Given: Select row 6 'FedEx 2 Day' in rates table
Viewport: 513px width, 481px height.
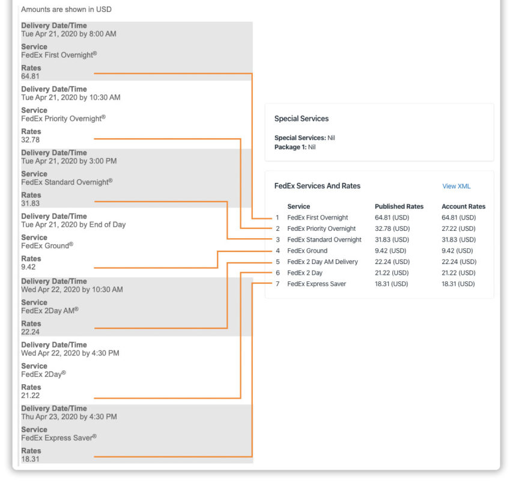Looking at the screenshot, I should coord(305,273).
